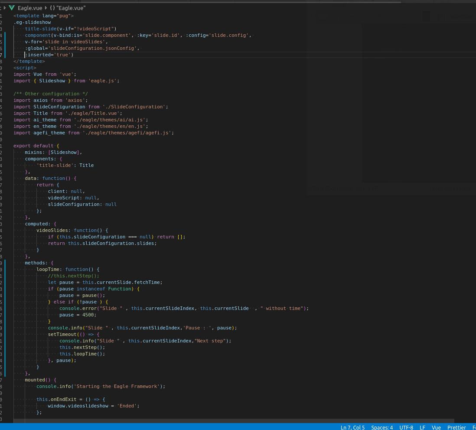Click the {} symbol icon in the breadcrumb
This screenshot has width=476, height=430.
click(x=52, y=8)
